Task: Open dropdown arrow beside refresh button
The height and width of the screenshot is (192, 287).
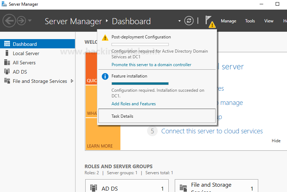Action: tap(180, 21)
